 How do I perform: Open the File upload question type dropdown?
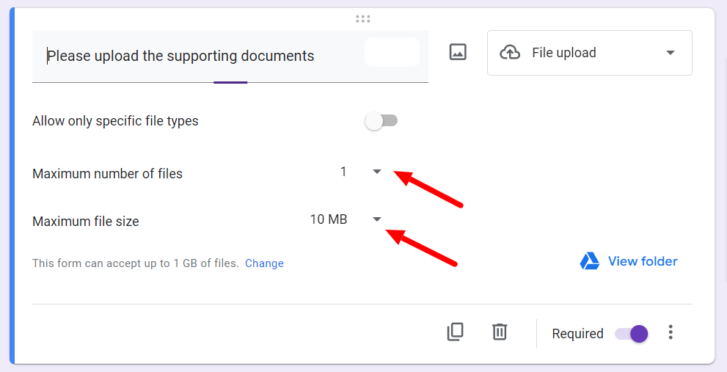(x=589, y=53)
